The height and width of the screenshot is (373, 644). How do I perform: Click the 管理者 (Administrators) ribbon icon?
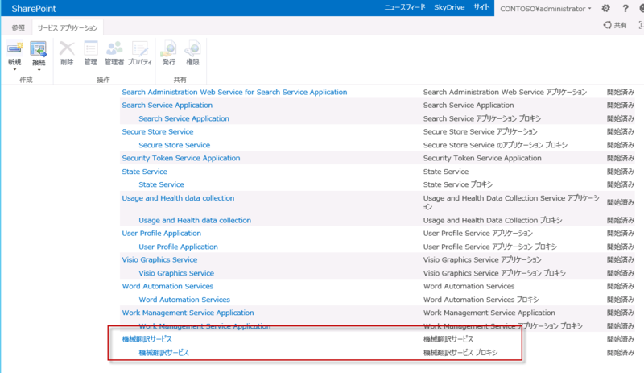click(x=114, y=48)
